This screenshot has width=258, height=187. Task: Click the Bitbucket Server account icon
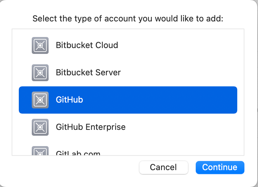[x=40, y=72]
